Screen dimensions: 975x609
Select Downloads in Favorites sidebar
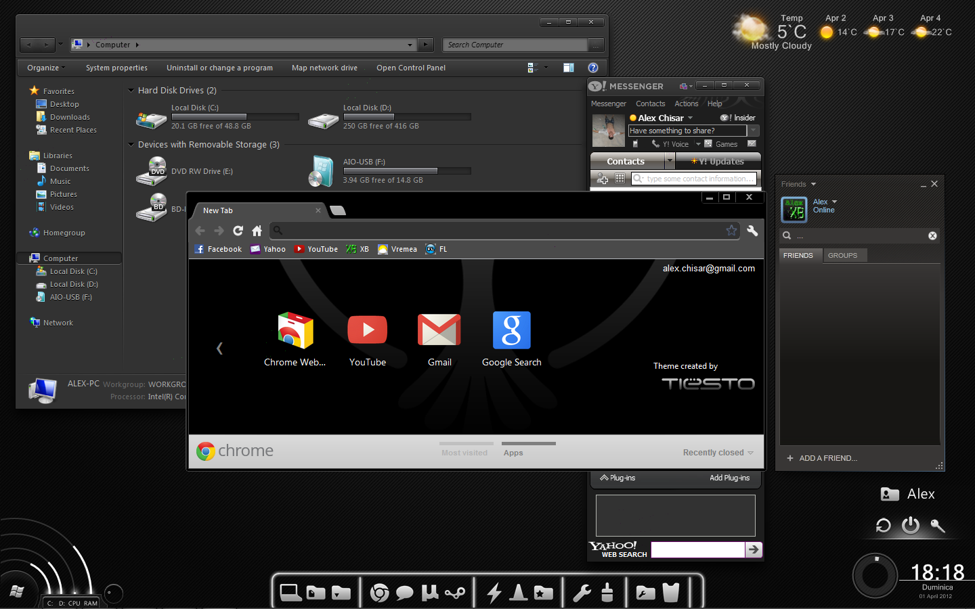click(x=70, y=117)
